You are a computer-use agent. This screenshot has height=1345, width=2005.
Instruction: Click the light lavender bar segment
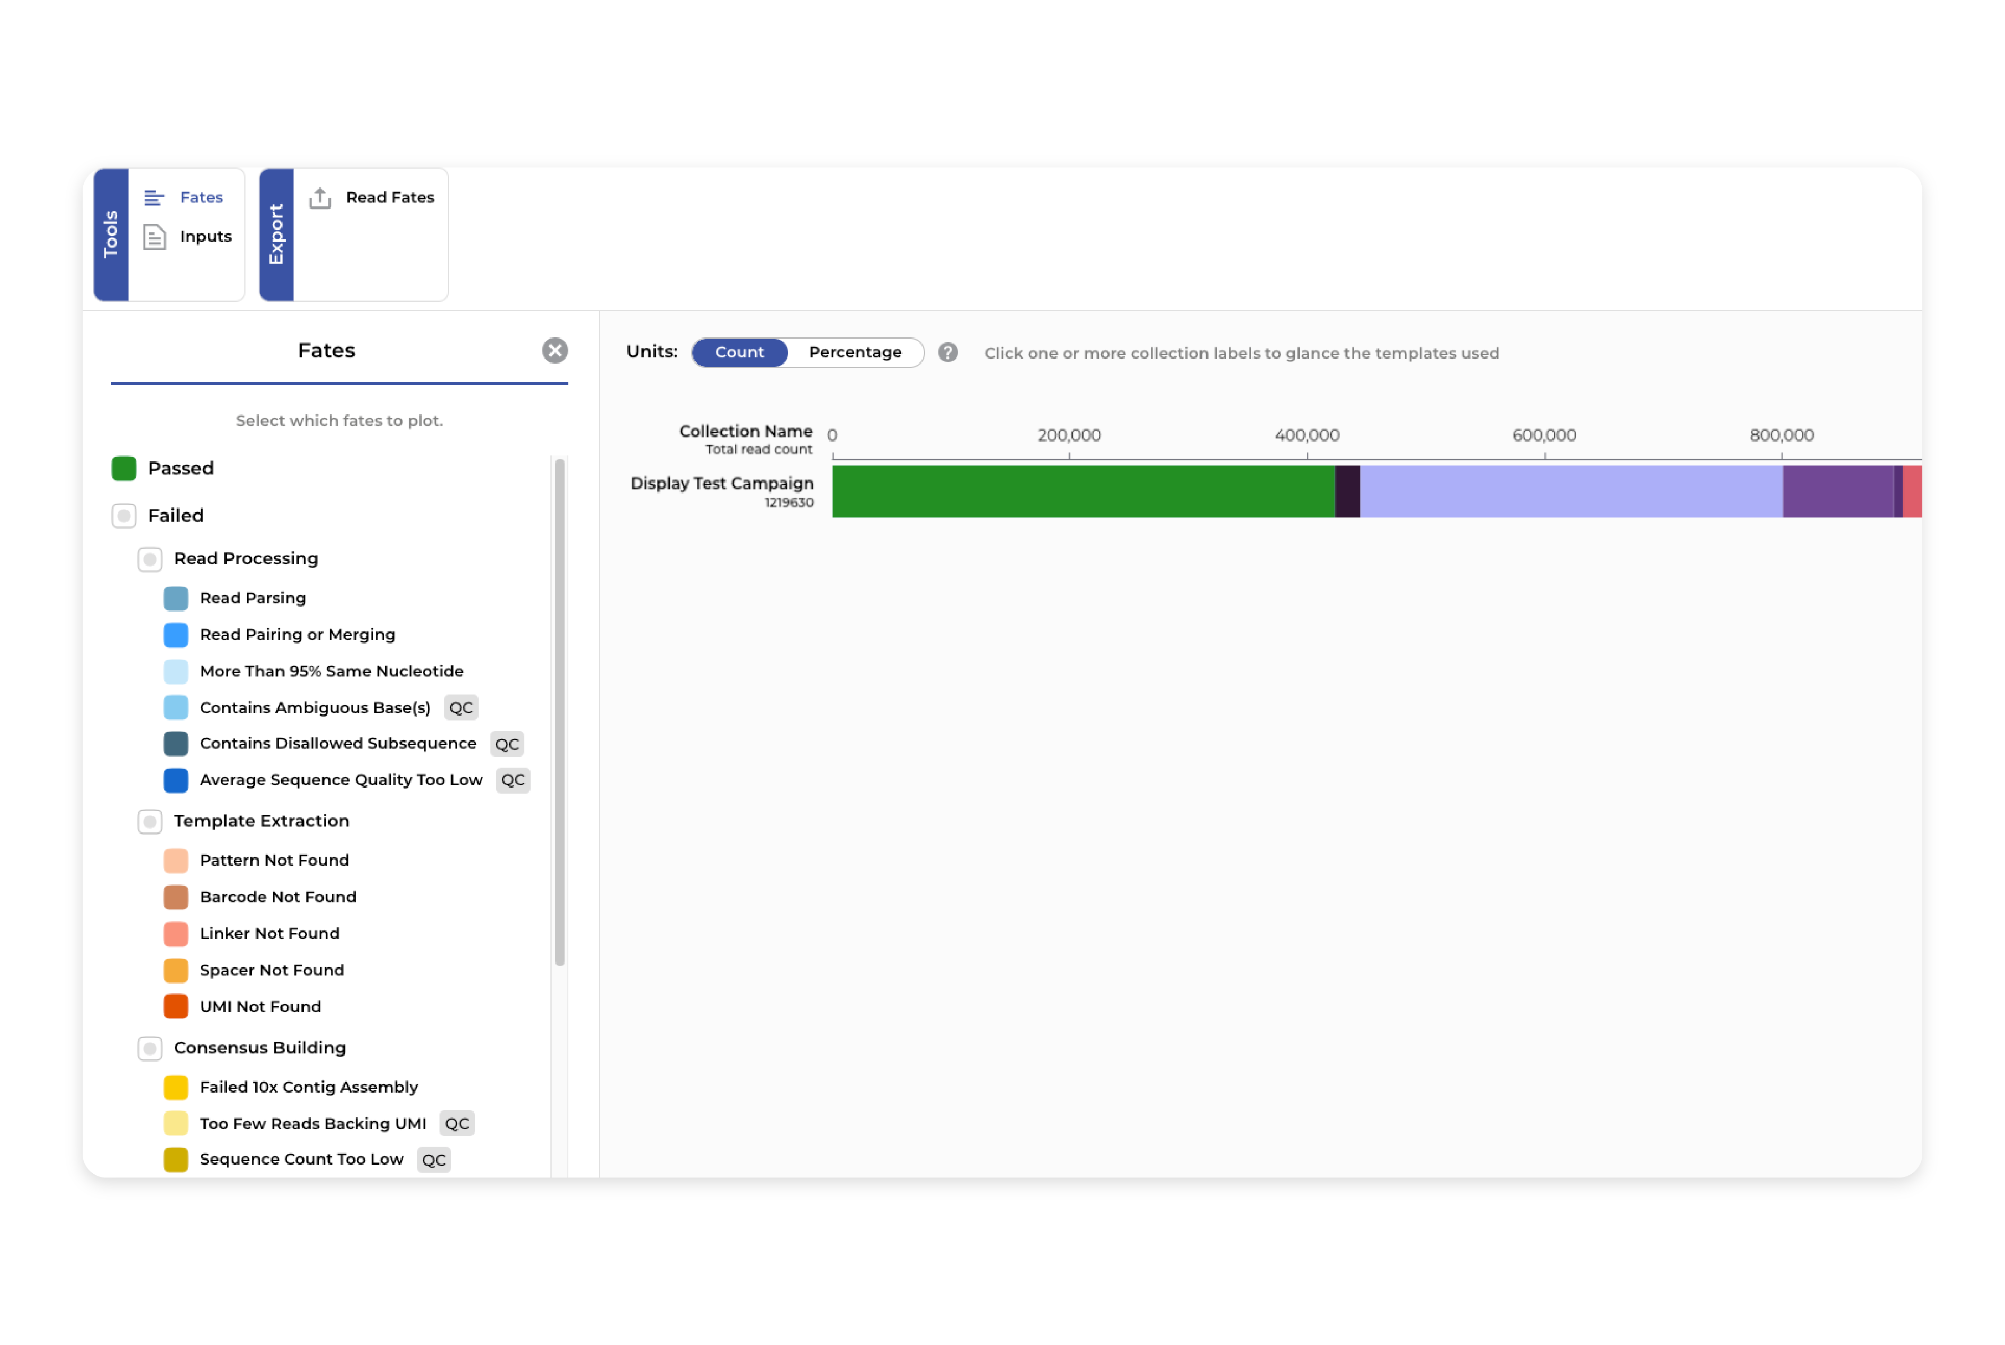coord(1571,491)
